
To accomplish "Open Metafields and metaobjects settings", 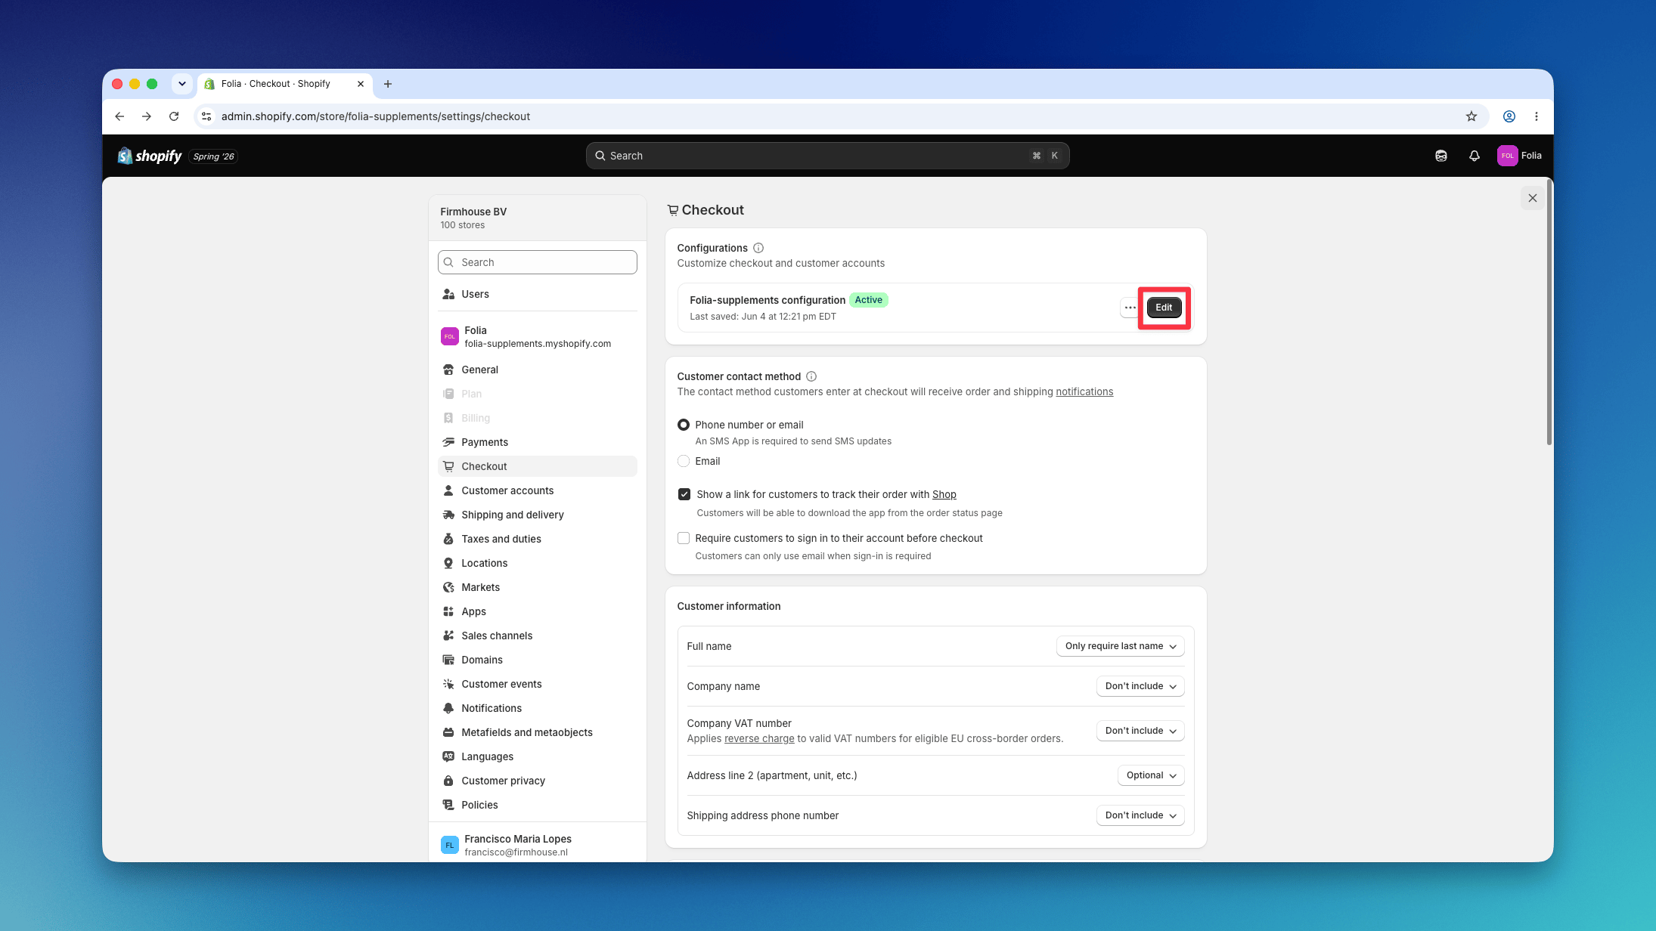I will point(537,732).
